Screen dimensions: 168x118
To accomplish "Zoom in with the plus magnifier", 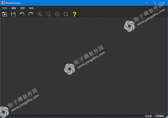I will (40, 14).
